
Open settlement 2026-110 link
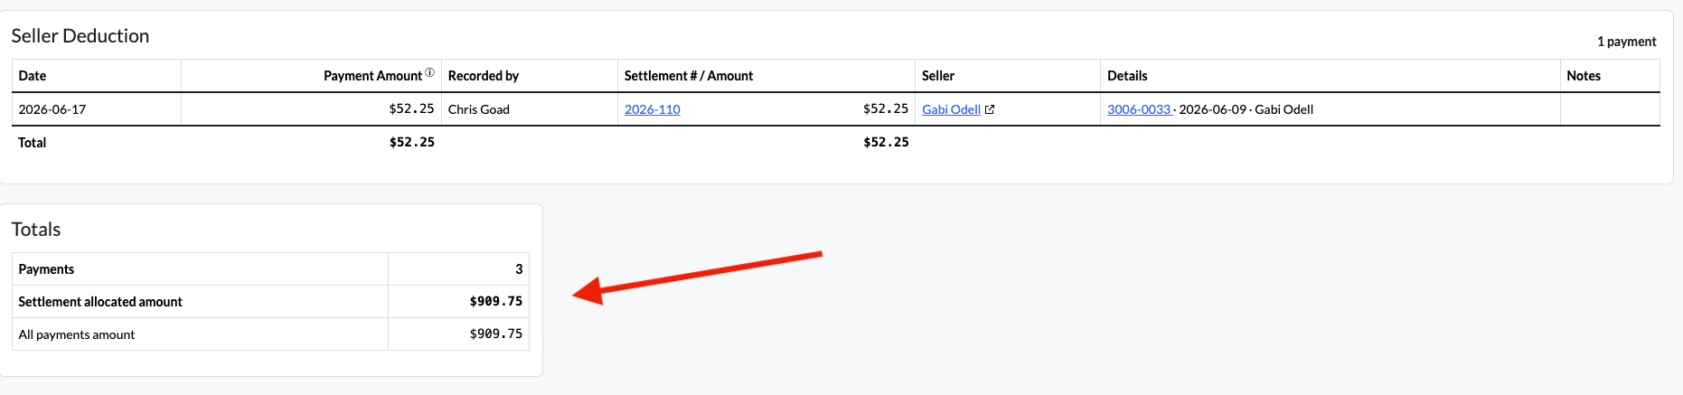pos(652,109)
